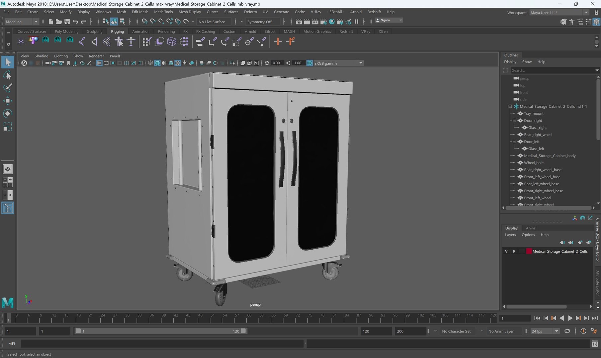Open the sRGB gamma view transform dropdown
Screen dimensions: 601x358
(x=338, y=63)
